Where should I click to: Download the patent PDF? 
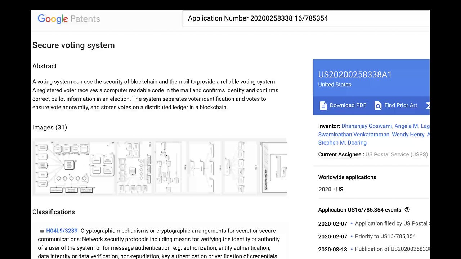343,105
